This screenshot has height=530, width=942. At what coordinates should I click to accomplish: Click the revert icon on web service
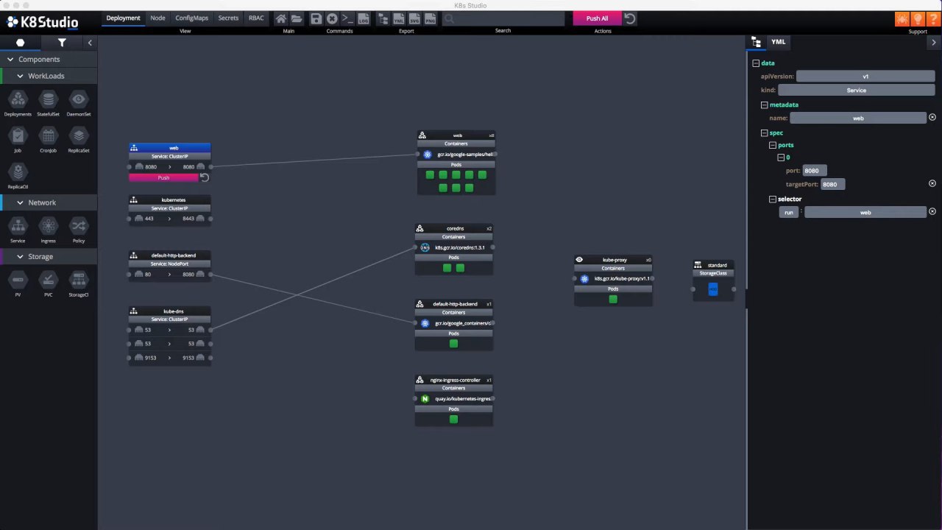click(x=205, y=177)
